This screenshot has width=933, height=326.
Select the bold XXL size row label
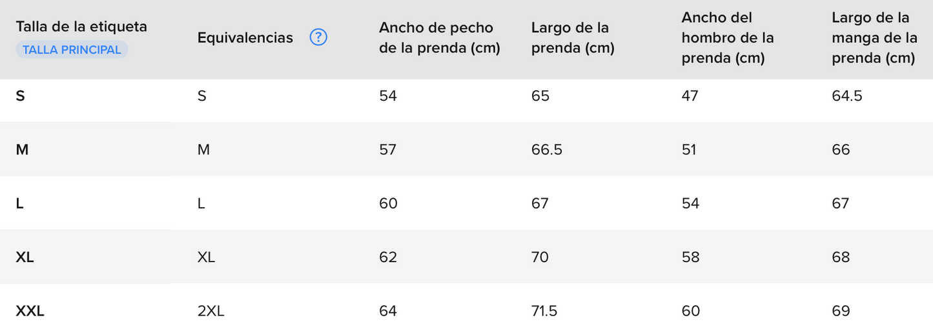[30, 311]
